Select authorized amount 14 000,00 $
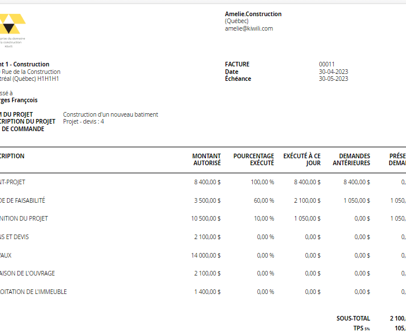The height and width of the screenshot is (335, 406). click(206, 256)
